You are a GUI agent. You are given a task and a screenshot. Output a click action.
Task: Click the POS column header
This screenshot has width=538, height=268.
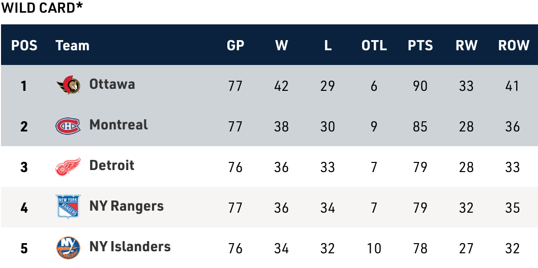click(24, 46)
